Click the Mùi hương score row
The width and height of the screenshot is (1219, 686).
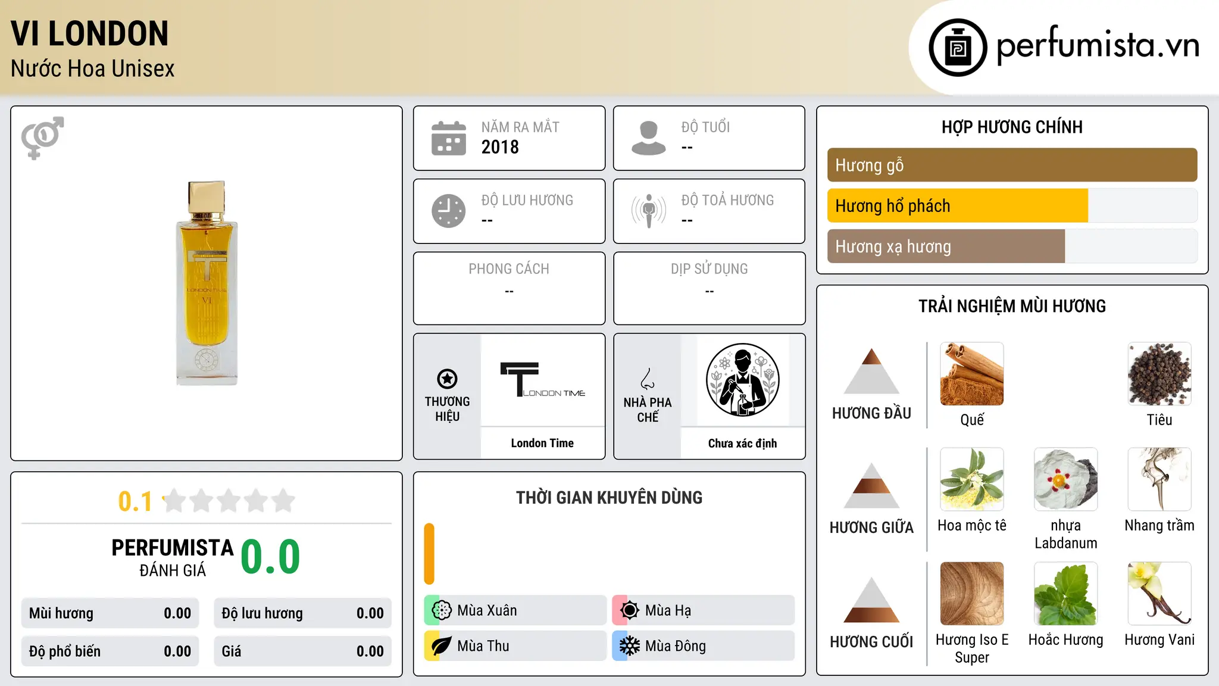point(110,613)
